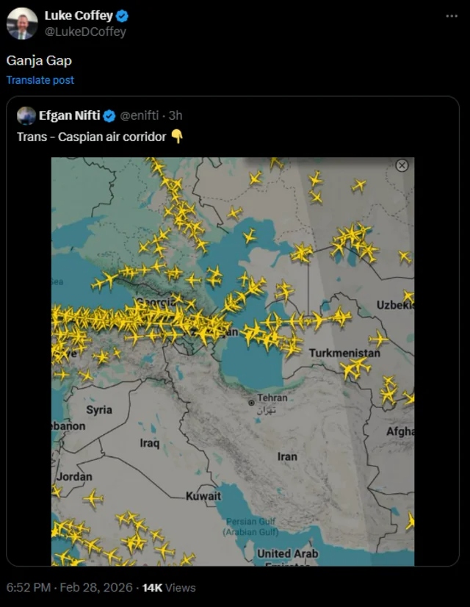Click the pointing-down emoji in quoted post
The image size is (470, 607).
coord(176,136)
